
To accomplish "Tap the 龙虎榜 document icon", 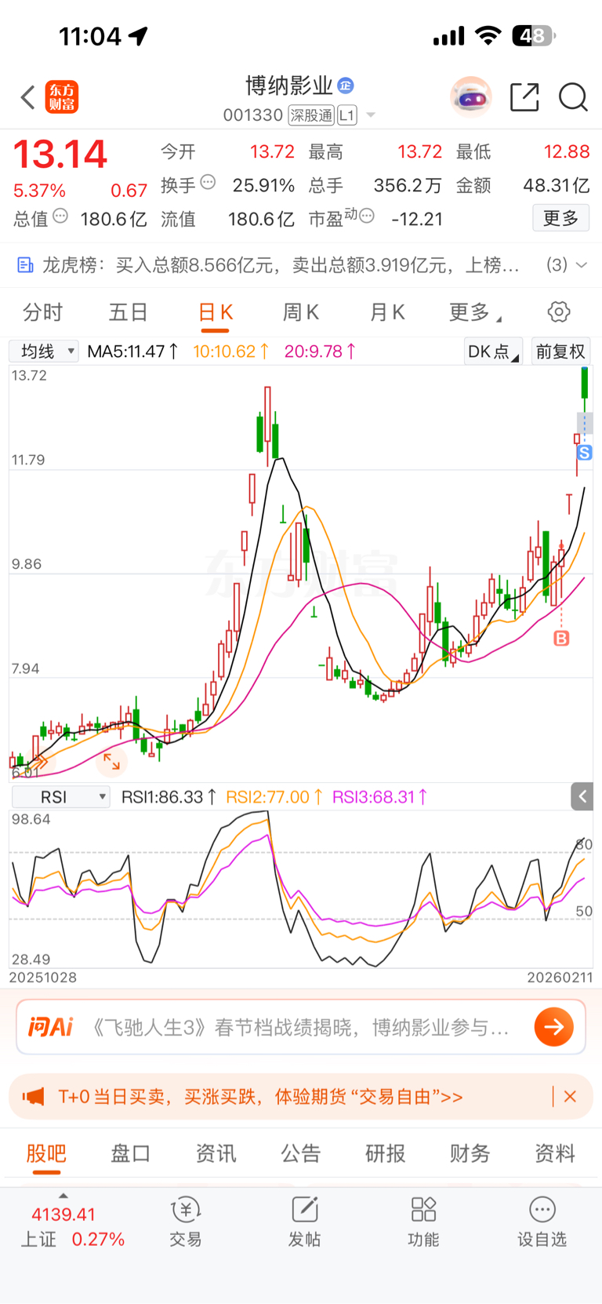I will [25, 265].
